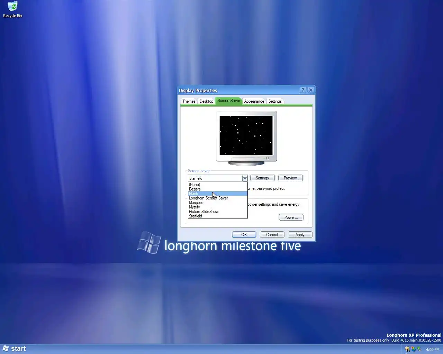Pick Longhorn Screen Saver from the list

(218, 198)
